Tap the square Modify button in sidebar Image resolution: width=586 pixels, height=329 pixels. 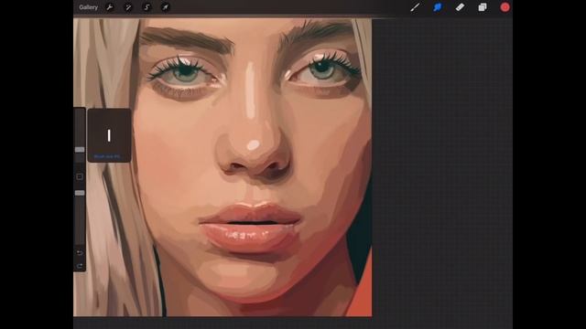(80, 176)
